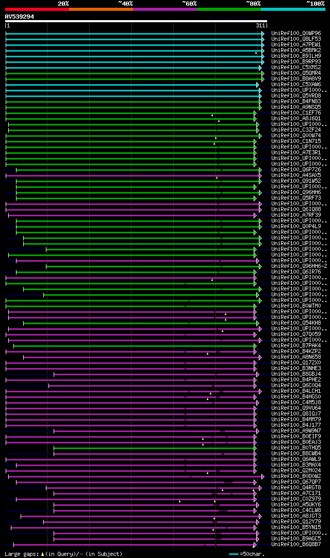
Task: Select the UniRef100_B6Q8B7 label
Action: pyautogui.click(x=296, y=545)
